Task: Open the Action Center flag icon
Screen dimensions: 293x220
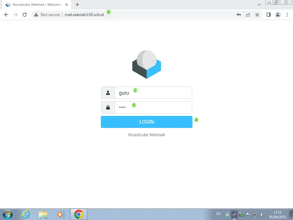Action: click(248, 215)
